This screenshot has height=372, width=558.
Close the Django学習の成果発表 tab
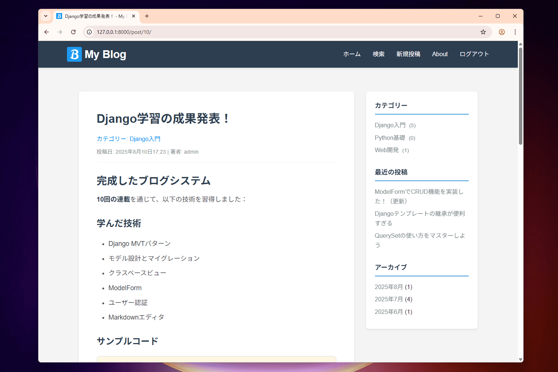coord(134,16)
